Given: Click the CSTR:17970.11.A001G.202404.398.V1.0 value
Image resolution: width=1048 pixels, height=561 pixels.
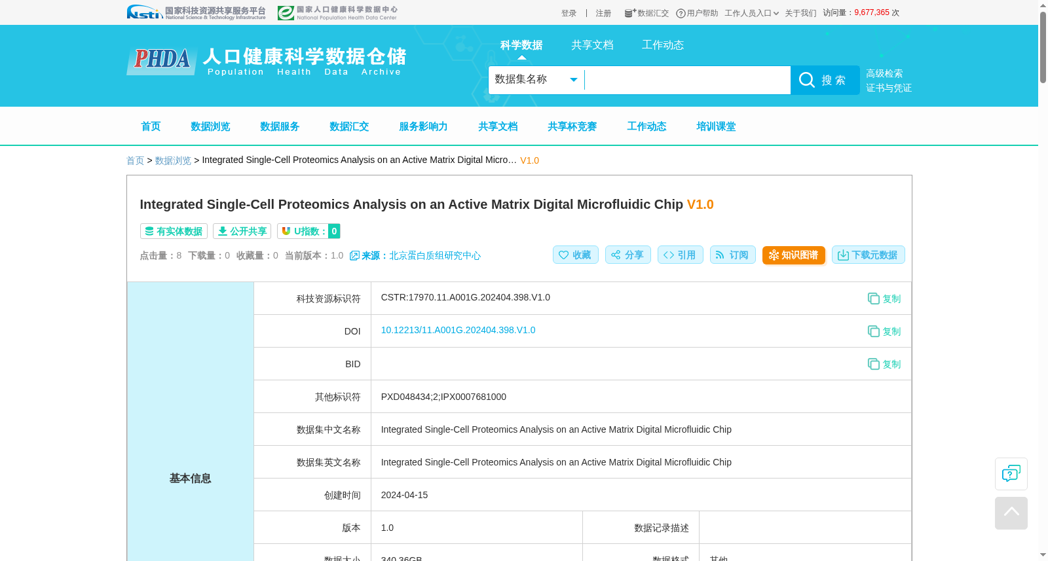Looking at the screenshot, I should pos(465,297).
